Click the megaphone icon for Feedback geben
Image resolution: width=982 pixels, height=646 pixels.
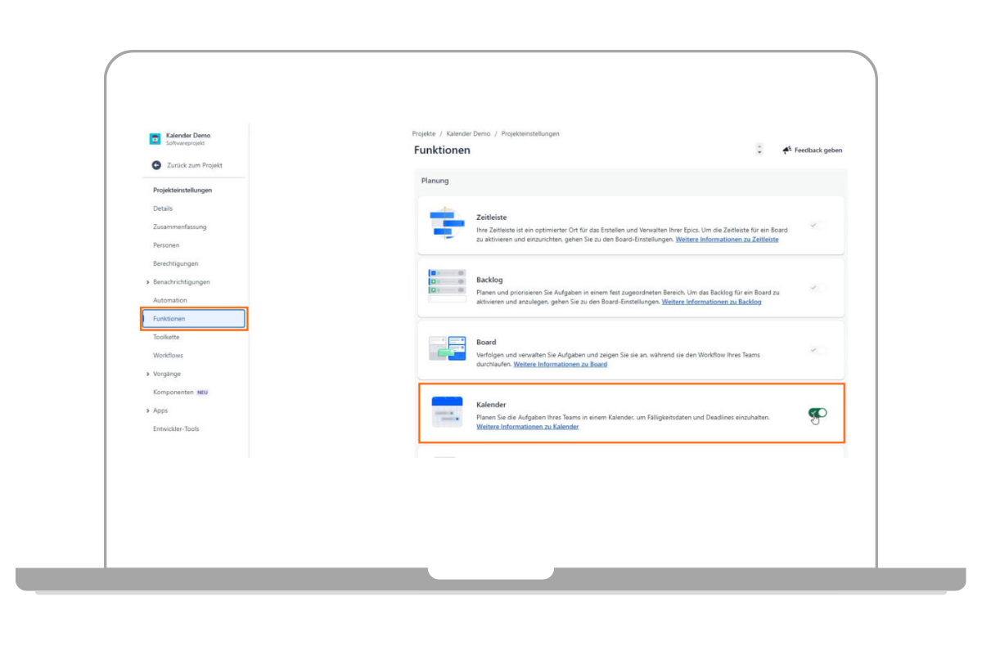click(786, 150)
